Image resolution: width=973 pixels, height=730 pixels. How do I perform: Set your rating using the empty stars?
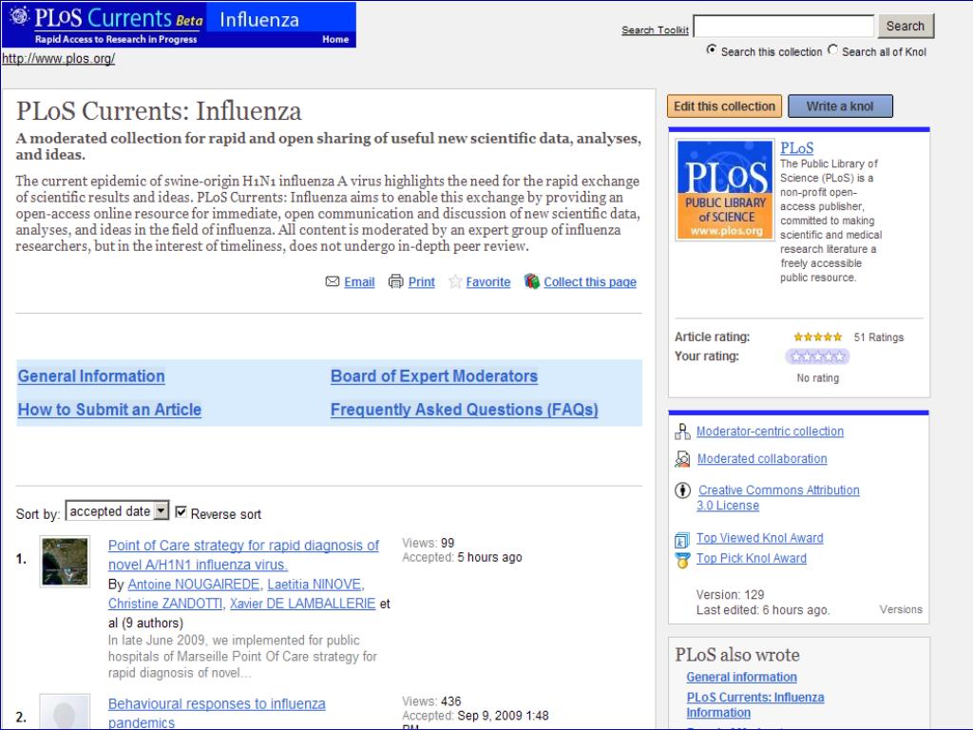click(x=817, y=356)
